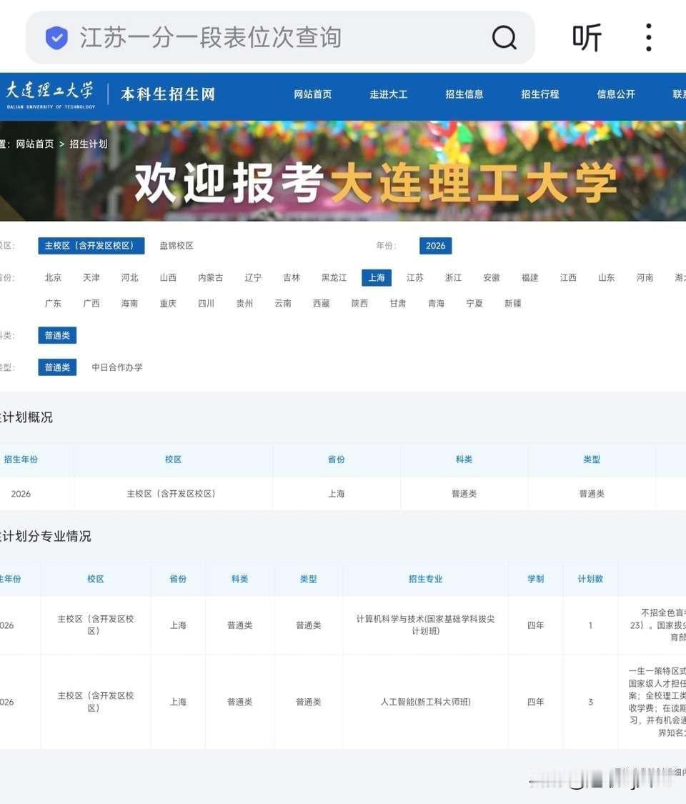
Task: Select 甘肃 province filter
Action: pos(398,303)
